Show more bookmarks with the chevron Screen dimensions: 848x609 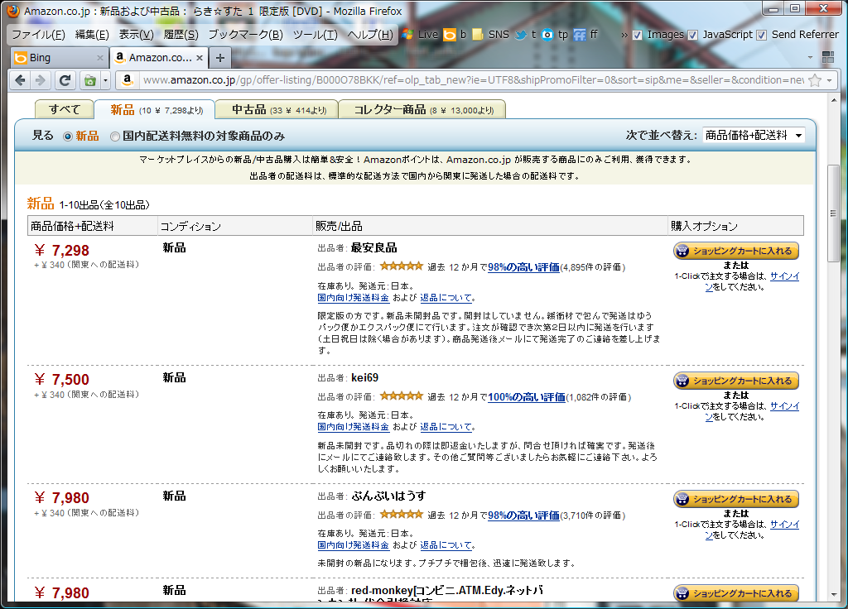click(624, 35)
